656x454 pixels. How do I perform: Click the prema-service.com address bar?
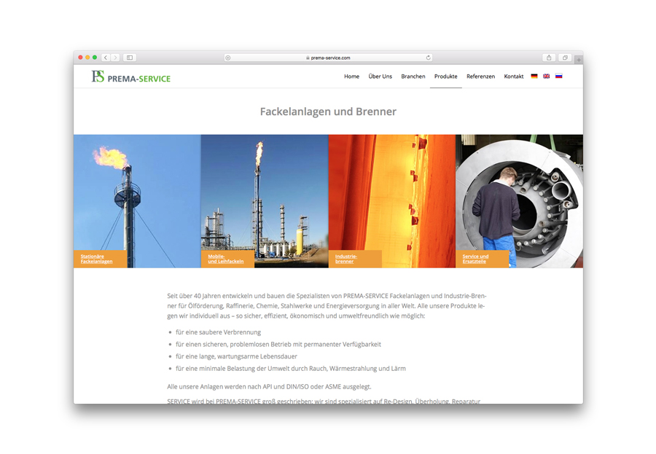click(328, 58)
